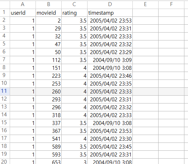Select movieId cell with value 593
The height and width of the screenshot is (164, 188).
pyautogui.click(x=48, y=154)
